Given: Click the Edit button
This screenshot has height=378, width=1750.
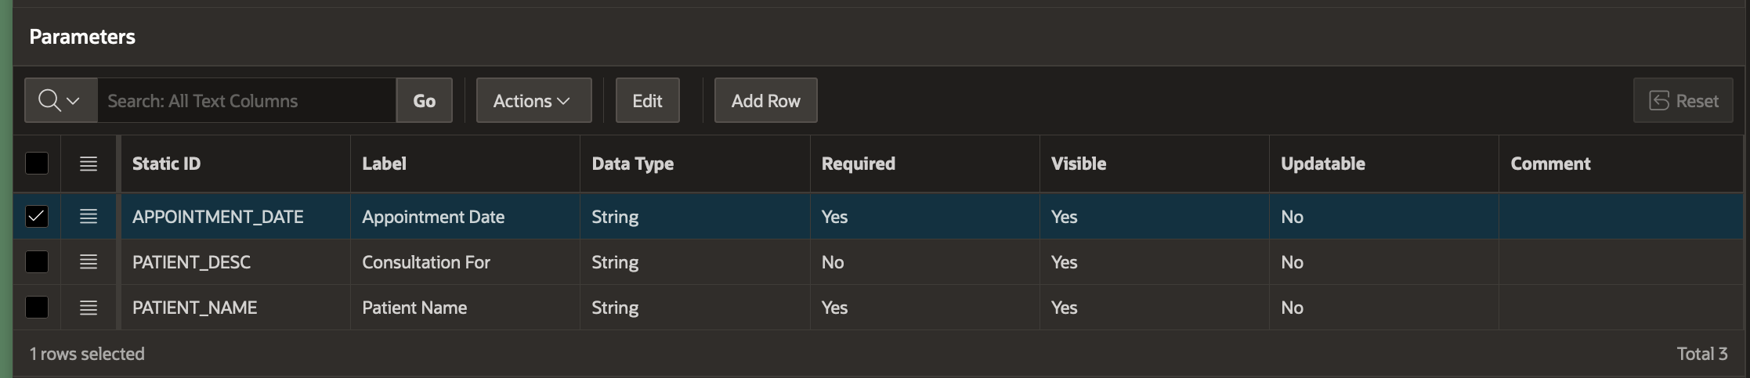Looking at the screenshot, I should click(647, 100).
